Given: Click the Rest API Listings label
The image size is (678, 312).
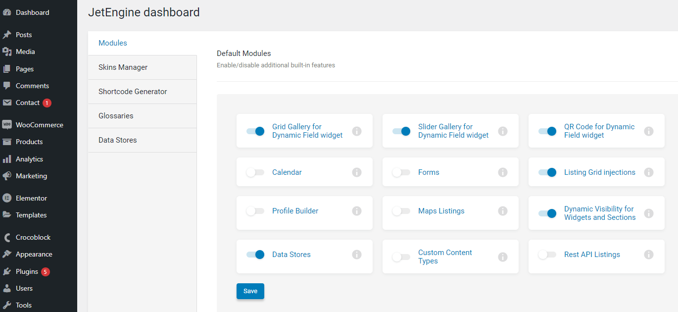Looking at the screenshot, I should point(592,255).
